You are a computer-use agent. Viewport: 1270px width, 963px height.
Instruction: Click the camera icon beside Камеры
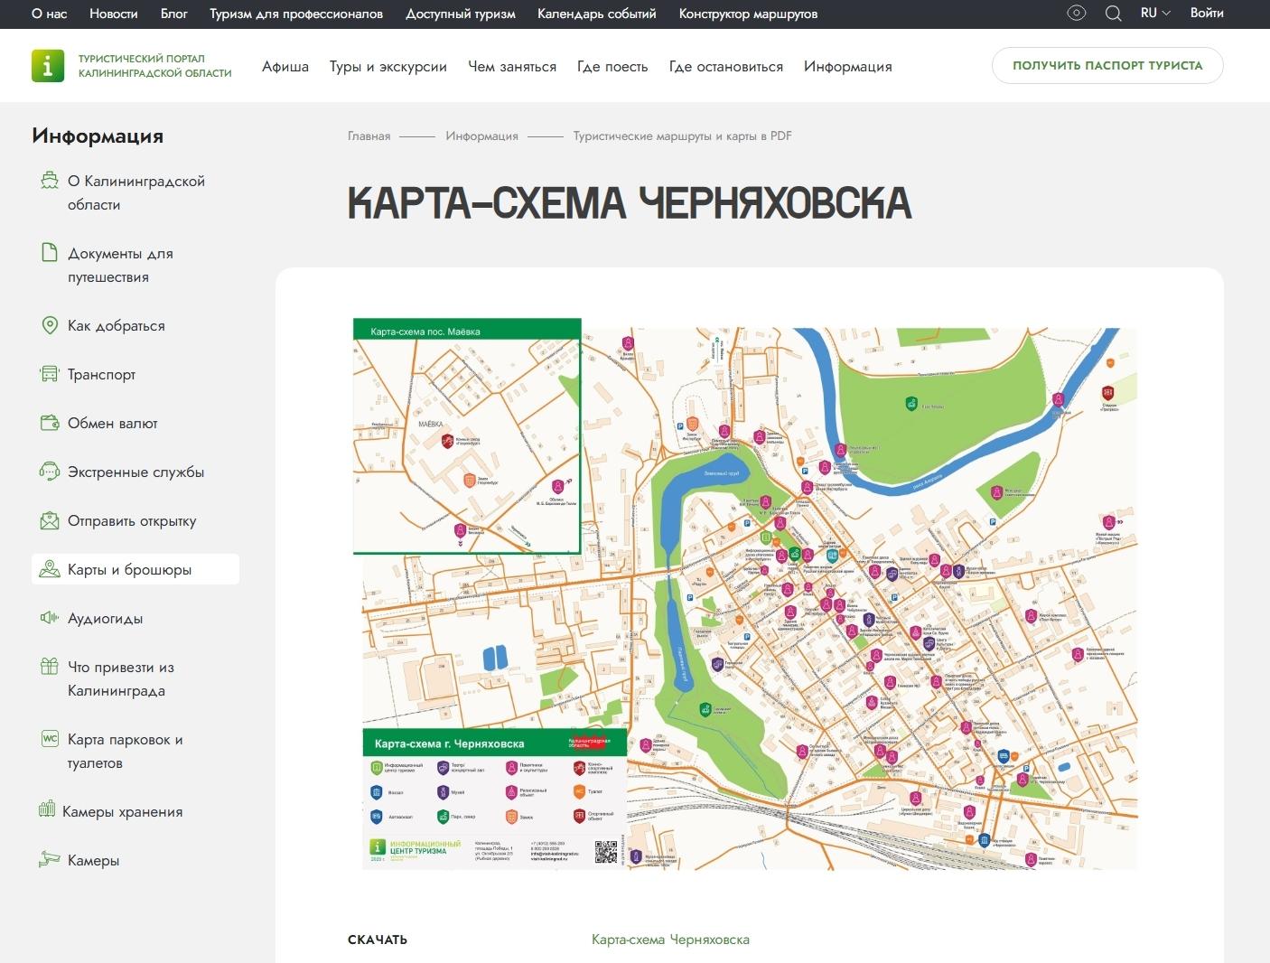point(50,860)
